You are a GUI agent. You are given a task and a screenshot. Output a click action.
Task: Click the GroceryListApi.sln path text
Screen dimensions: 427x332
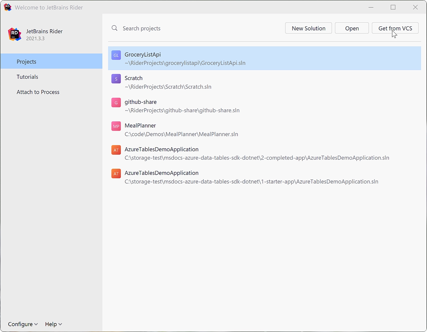(185, 63)
